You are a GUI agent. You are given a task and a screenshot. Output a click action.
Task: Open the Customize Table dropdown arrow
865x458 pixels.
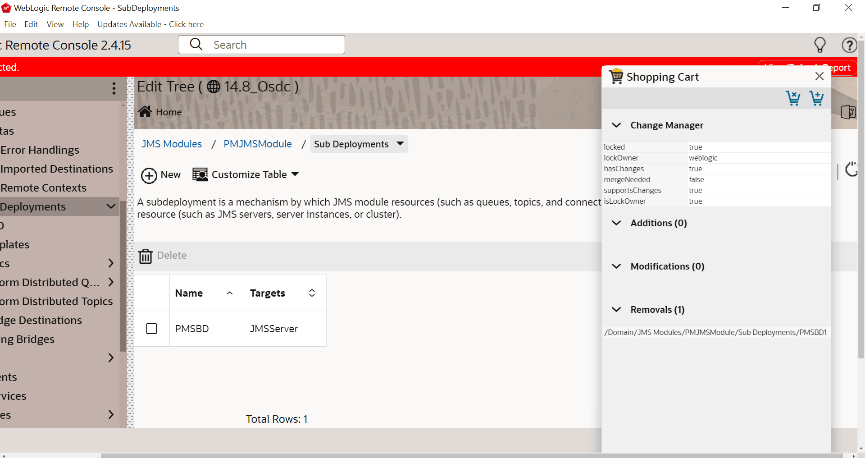(295, 174)
